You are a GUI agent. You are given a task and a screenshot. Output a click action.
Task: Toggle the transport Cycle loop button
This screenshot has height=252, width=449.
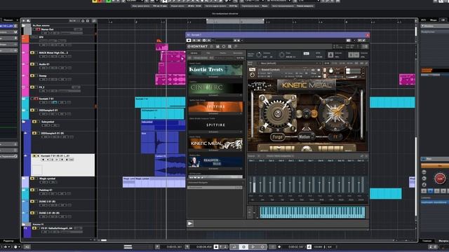[234, 246]
